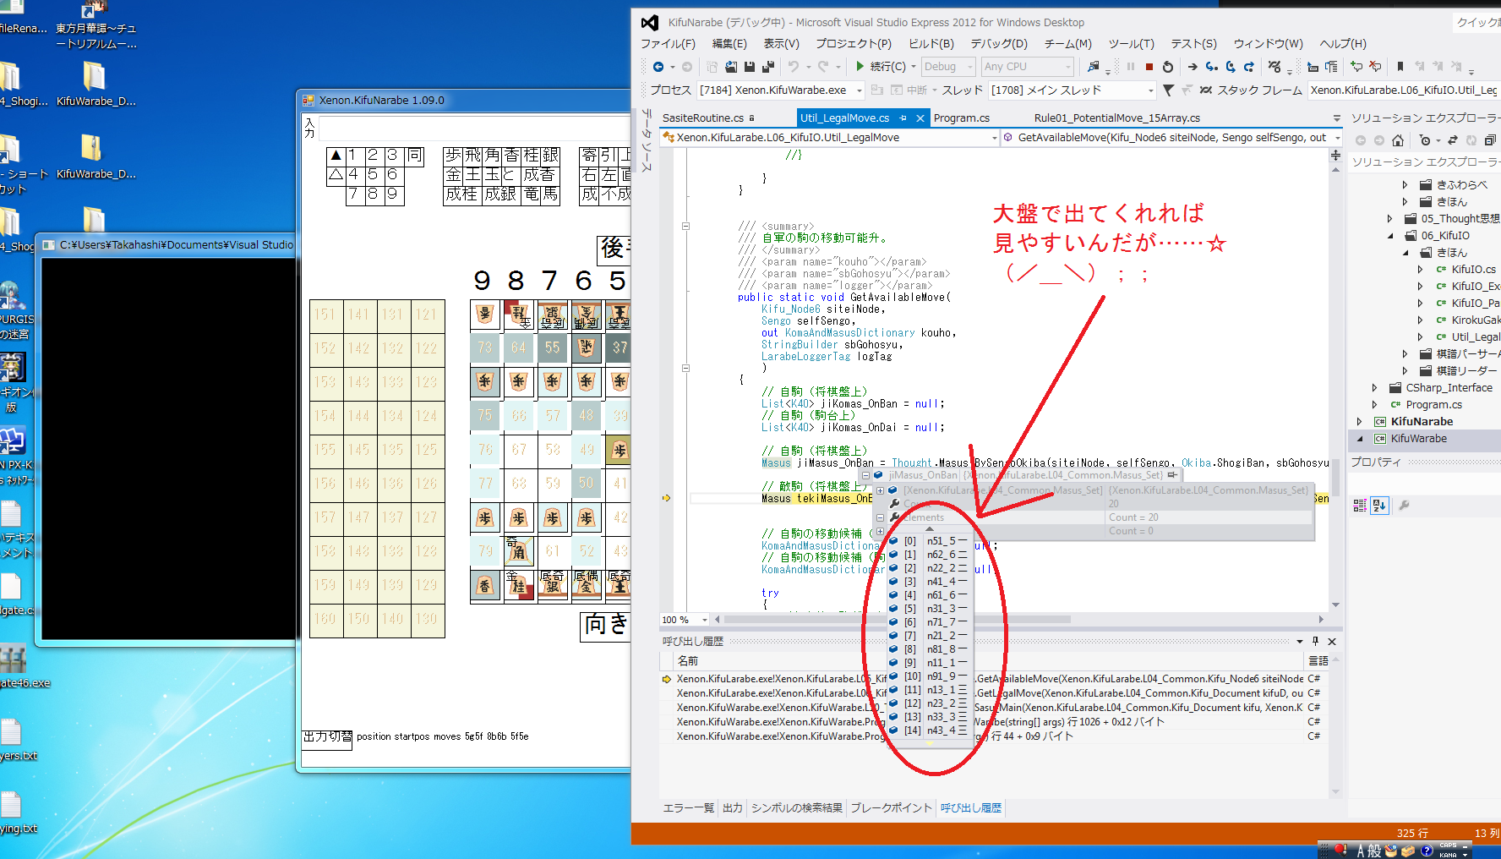Viewport: 1501px width, 859px height.
Task: Open the 編集(E) menu
Action: coord(729,44)
